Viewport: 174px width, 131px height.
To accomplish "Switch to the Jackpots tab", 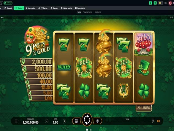I will (x=98, y=12).
